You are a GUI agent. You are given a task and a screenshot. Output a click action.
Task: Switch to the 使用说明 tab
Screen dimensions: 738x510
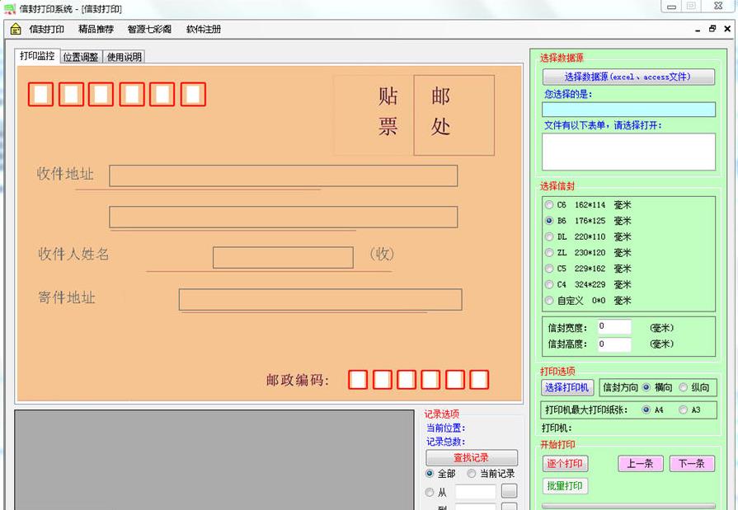click(124, 57)
